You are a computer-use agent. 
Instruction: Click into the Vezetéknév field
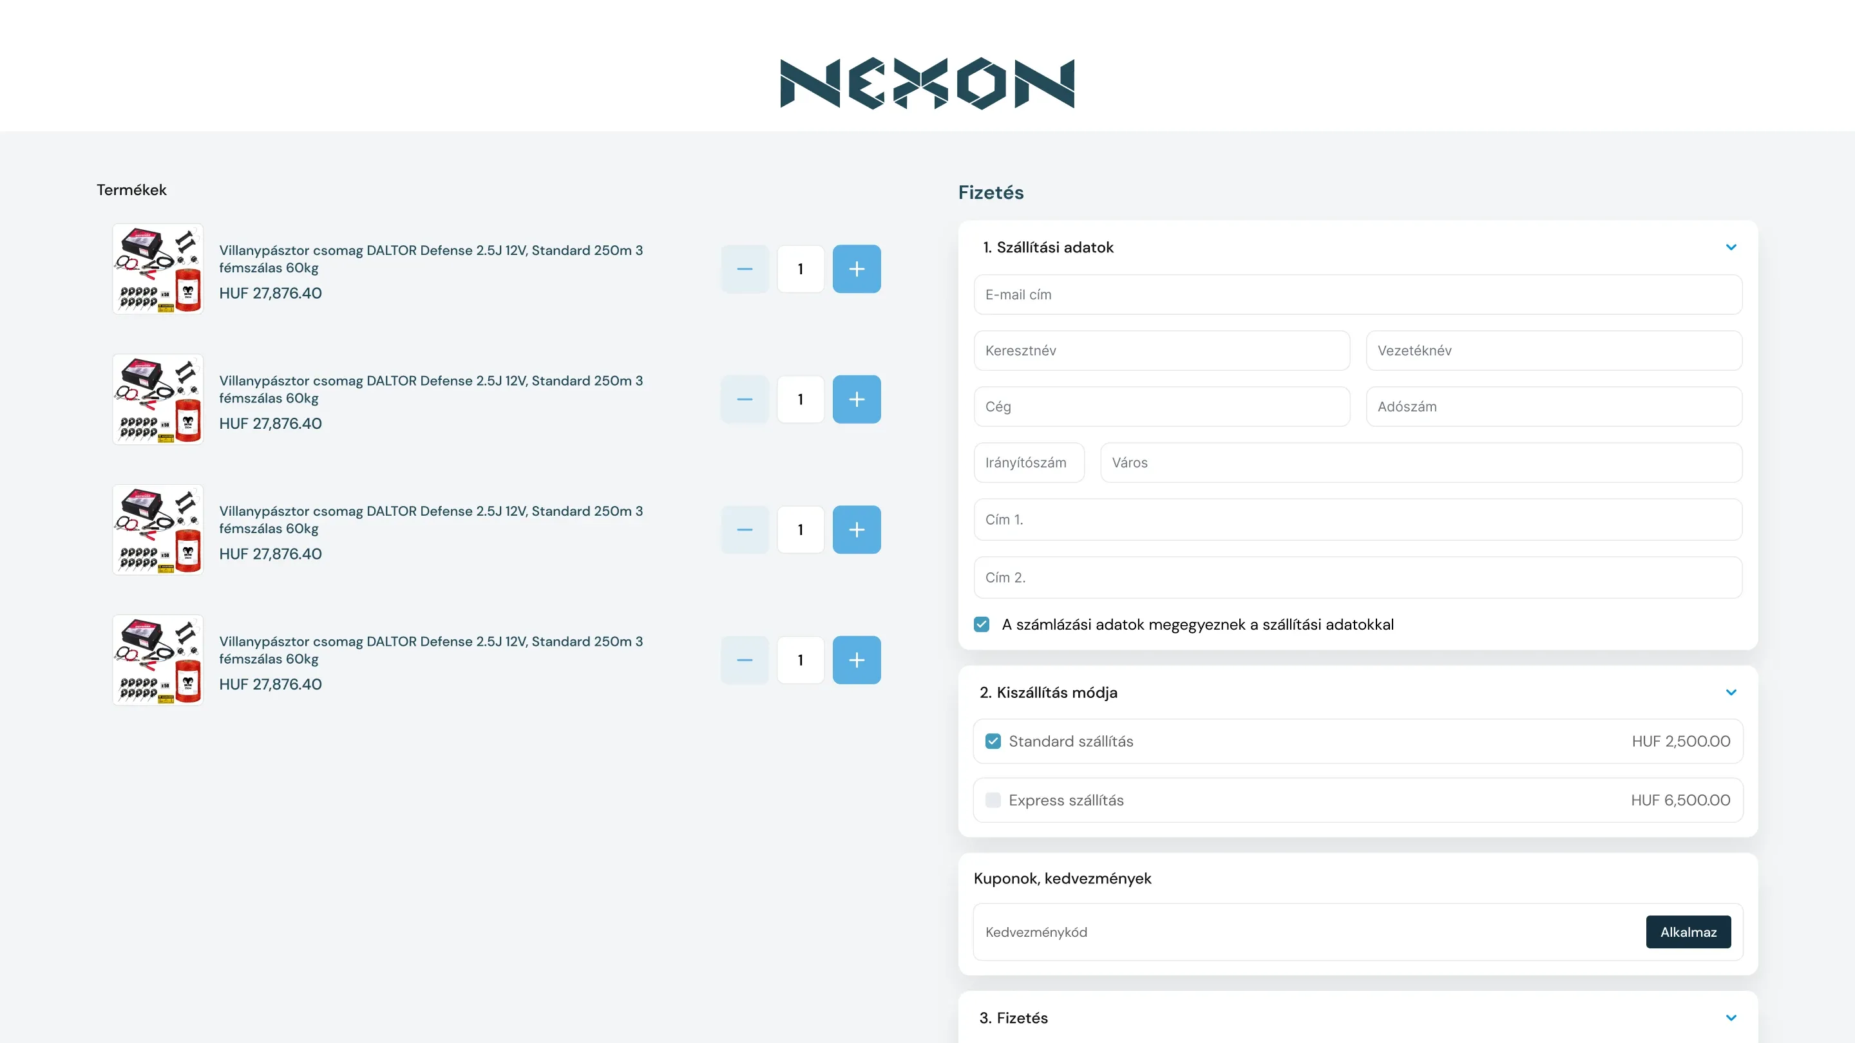pos(1554,350)
